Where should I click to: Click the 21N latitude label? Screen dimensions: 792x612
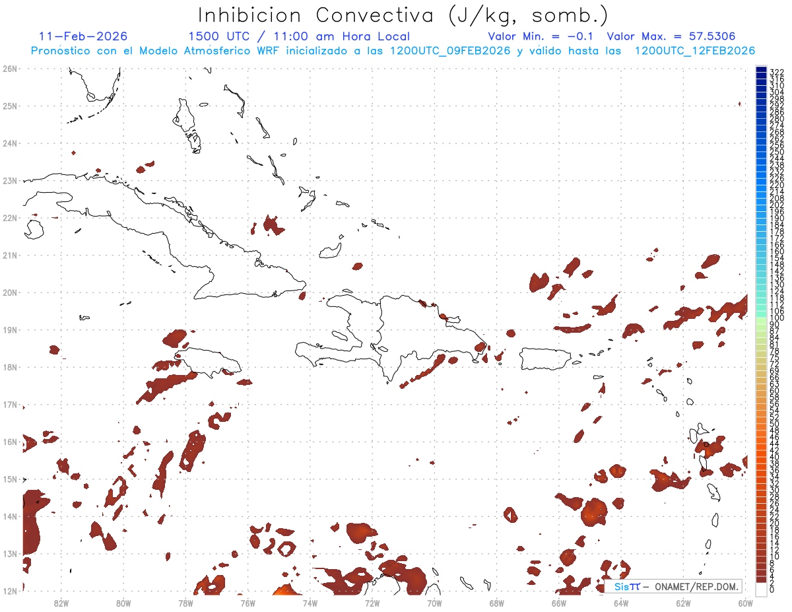(10, 255)
